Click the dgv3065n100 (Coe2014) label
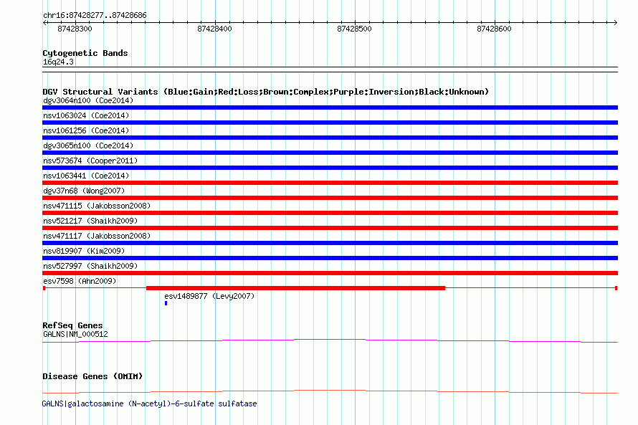 [x=88, y=145]
